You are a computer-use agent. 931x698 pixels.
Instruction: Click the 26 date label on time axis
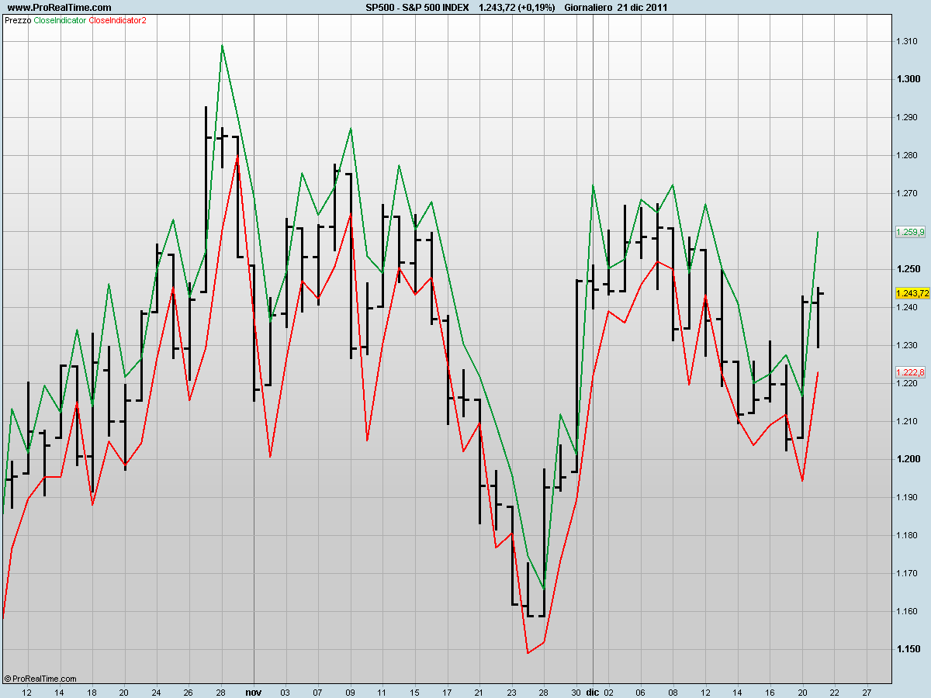pos(189,691)
